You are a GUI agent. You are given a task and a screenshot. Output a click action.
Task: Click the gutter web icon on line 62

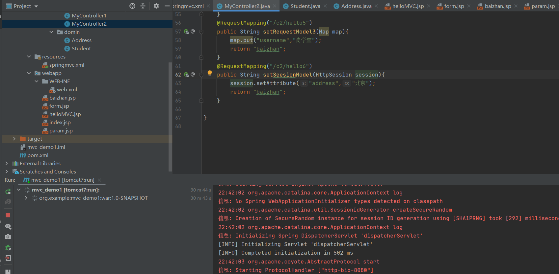[186, 75]
